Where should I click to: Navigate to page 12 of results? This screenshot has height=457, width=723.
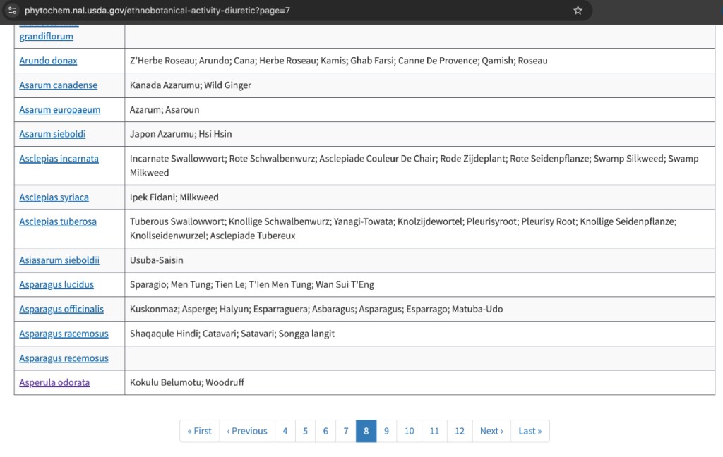(460, 431)
